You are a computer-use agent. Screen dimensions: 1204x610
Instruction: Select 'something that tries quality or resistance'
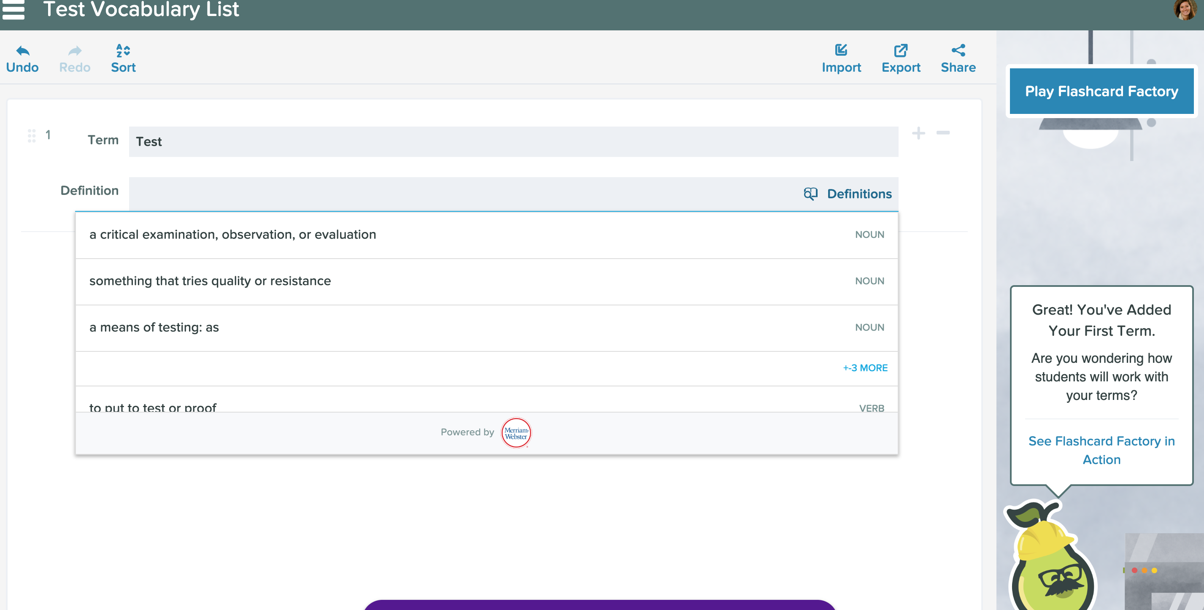[210, 281]
